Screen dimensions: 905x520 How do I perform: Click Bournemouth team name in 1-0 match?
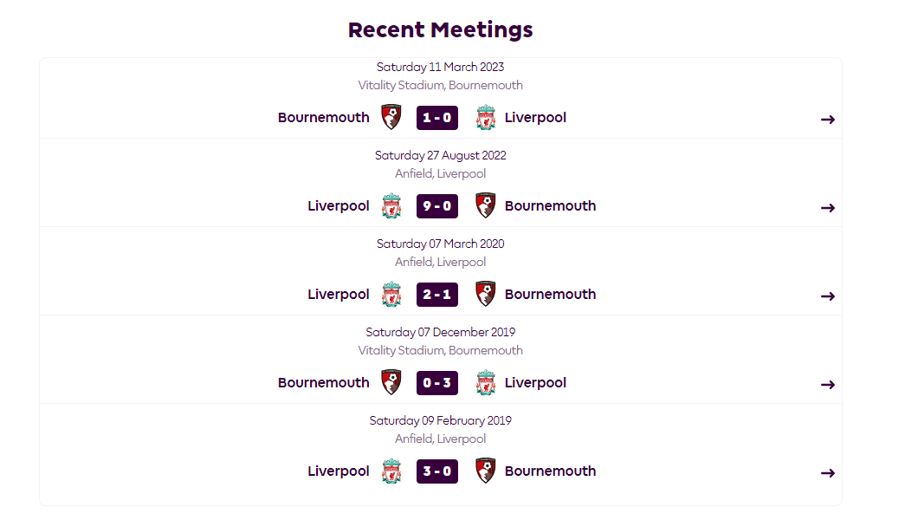click(323, 117)
